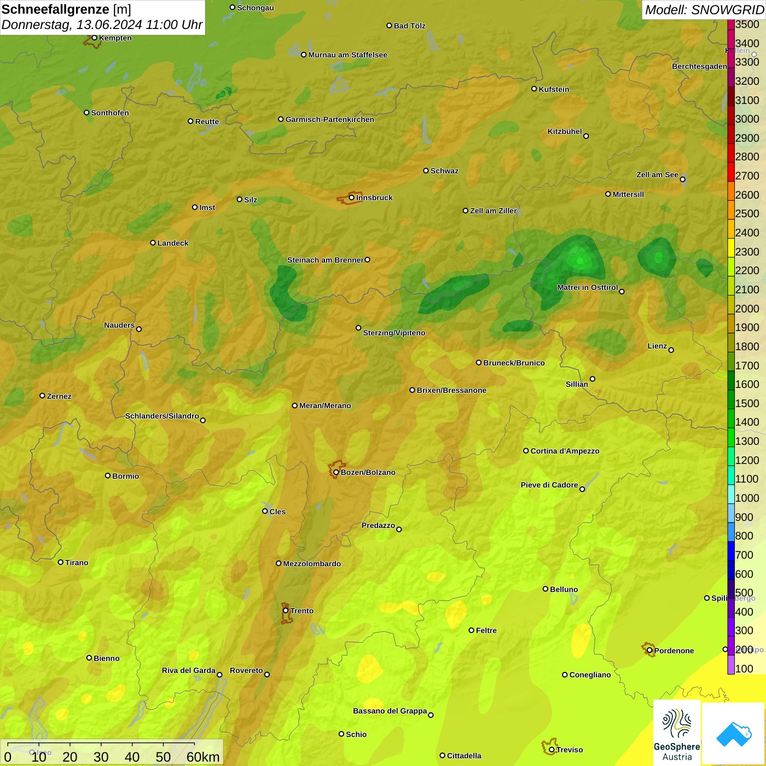Click the 'Meran/Merano' label
766x766 pixels.
[x=325, y=405]
